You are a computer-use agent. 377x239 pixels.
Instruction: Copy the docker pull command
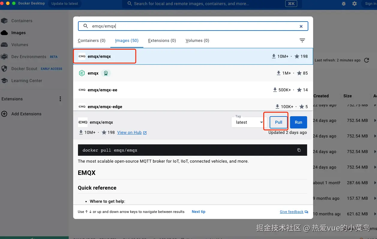pos(299,150)
